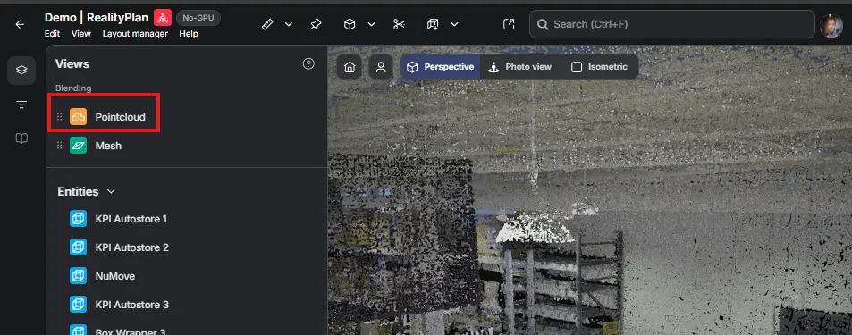The height and width of the screenshot is (335, 852).
Task: Click the person walk-mode button
Action: (381, 67)
